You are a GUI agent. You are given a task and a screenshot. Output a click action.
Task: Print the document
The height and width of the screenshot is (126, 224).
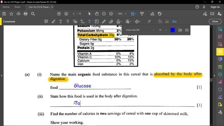coord(26,14)
